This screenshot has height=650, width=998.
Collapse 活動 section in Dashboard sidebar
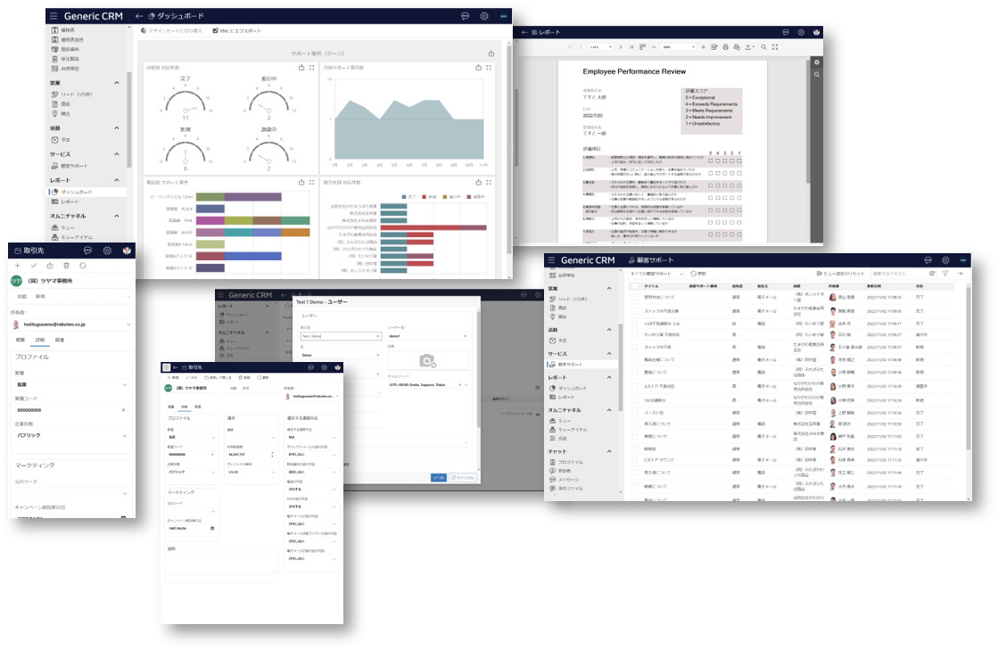117,128
